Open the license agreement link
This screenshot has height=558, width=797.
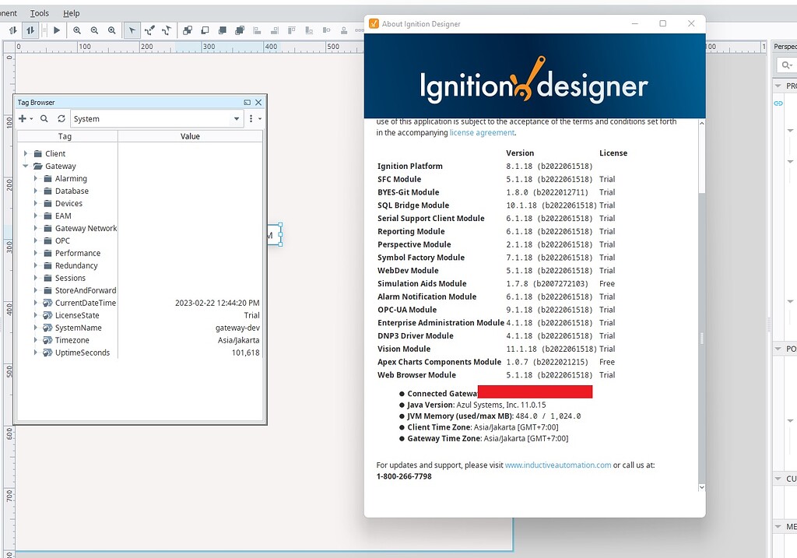[482, 132]
